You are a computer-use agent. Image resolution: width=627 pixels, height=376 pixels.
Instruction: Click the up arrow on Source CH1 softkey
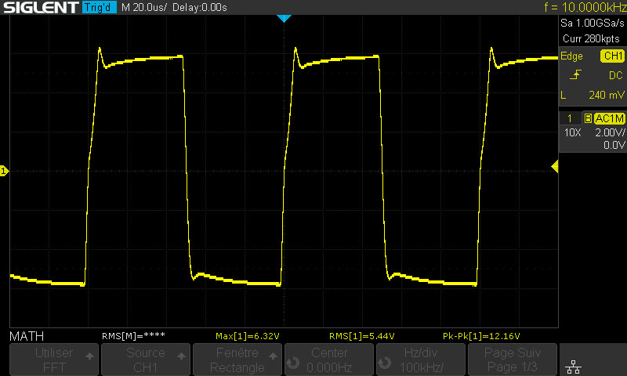[181, 356]
